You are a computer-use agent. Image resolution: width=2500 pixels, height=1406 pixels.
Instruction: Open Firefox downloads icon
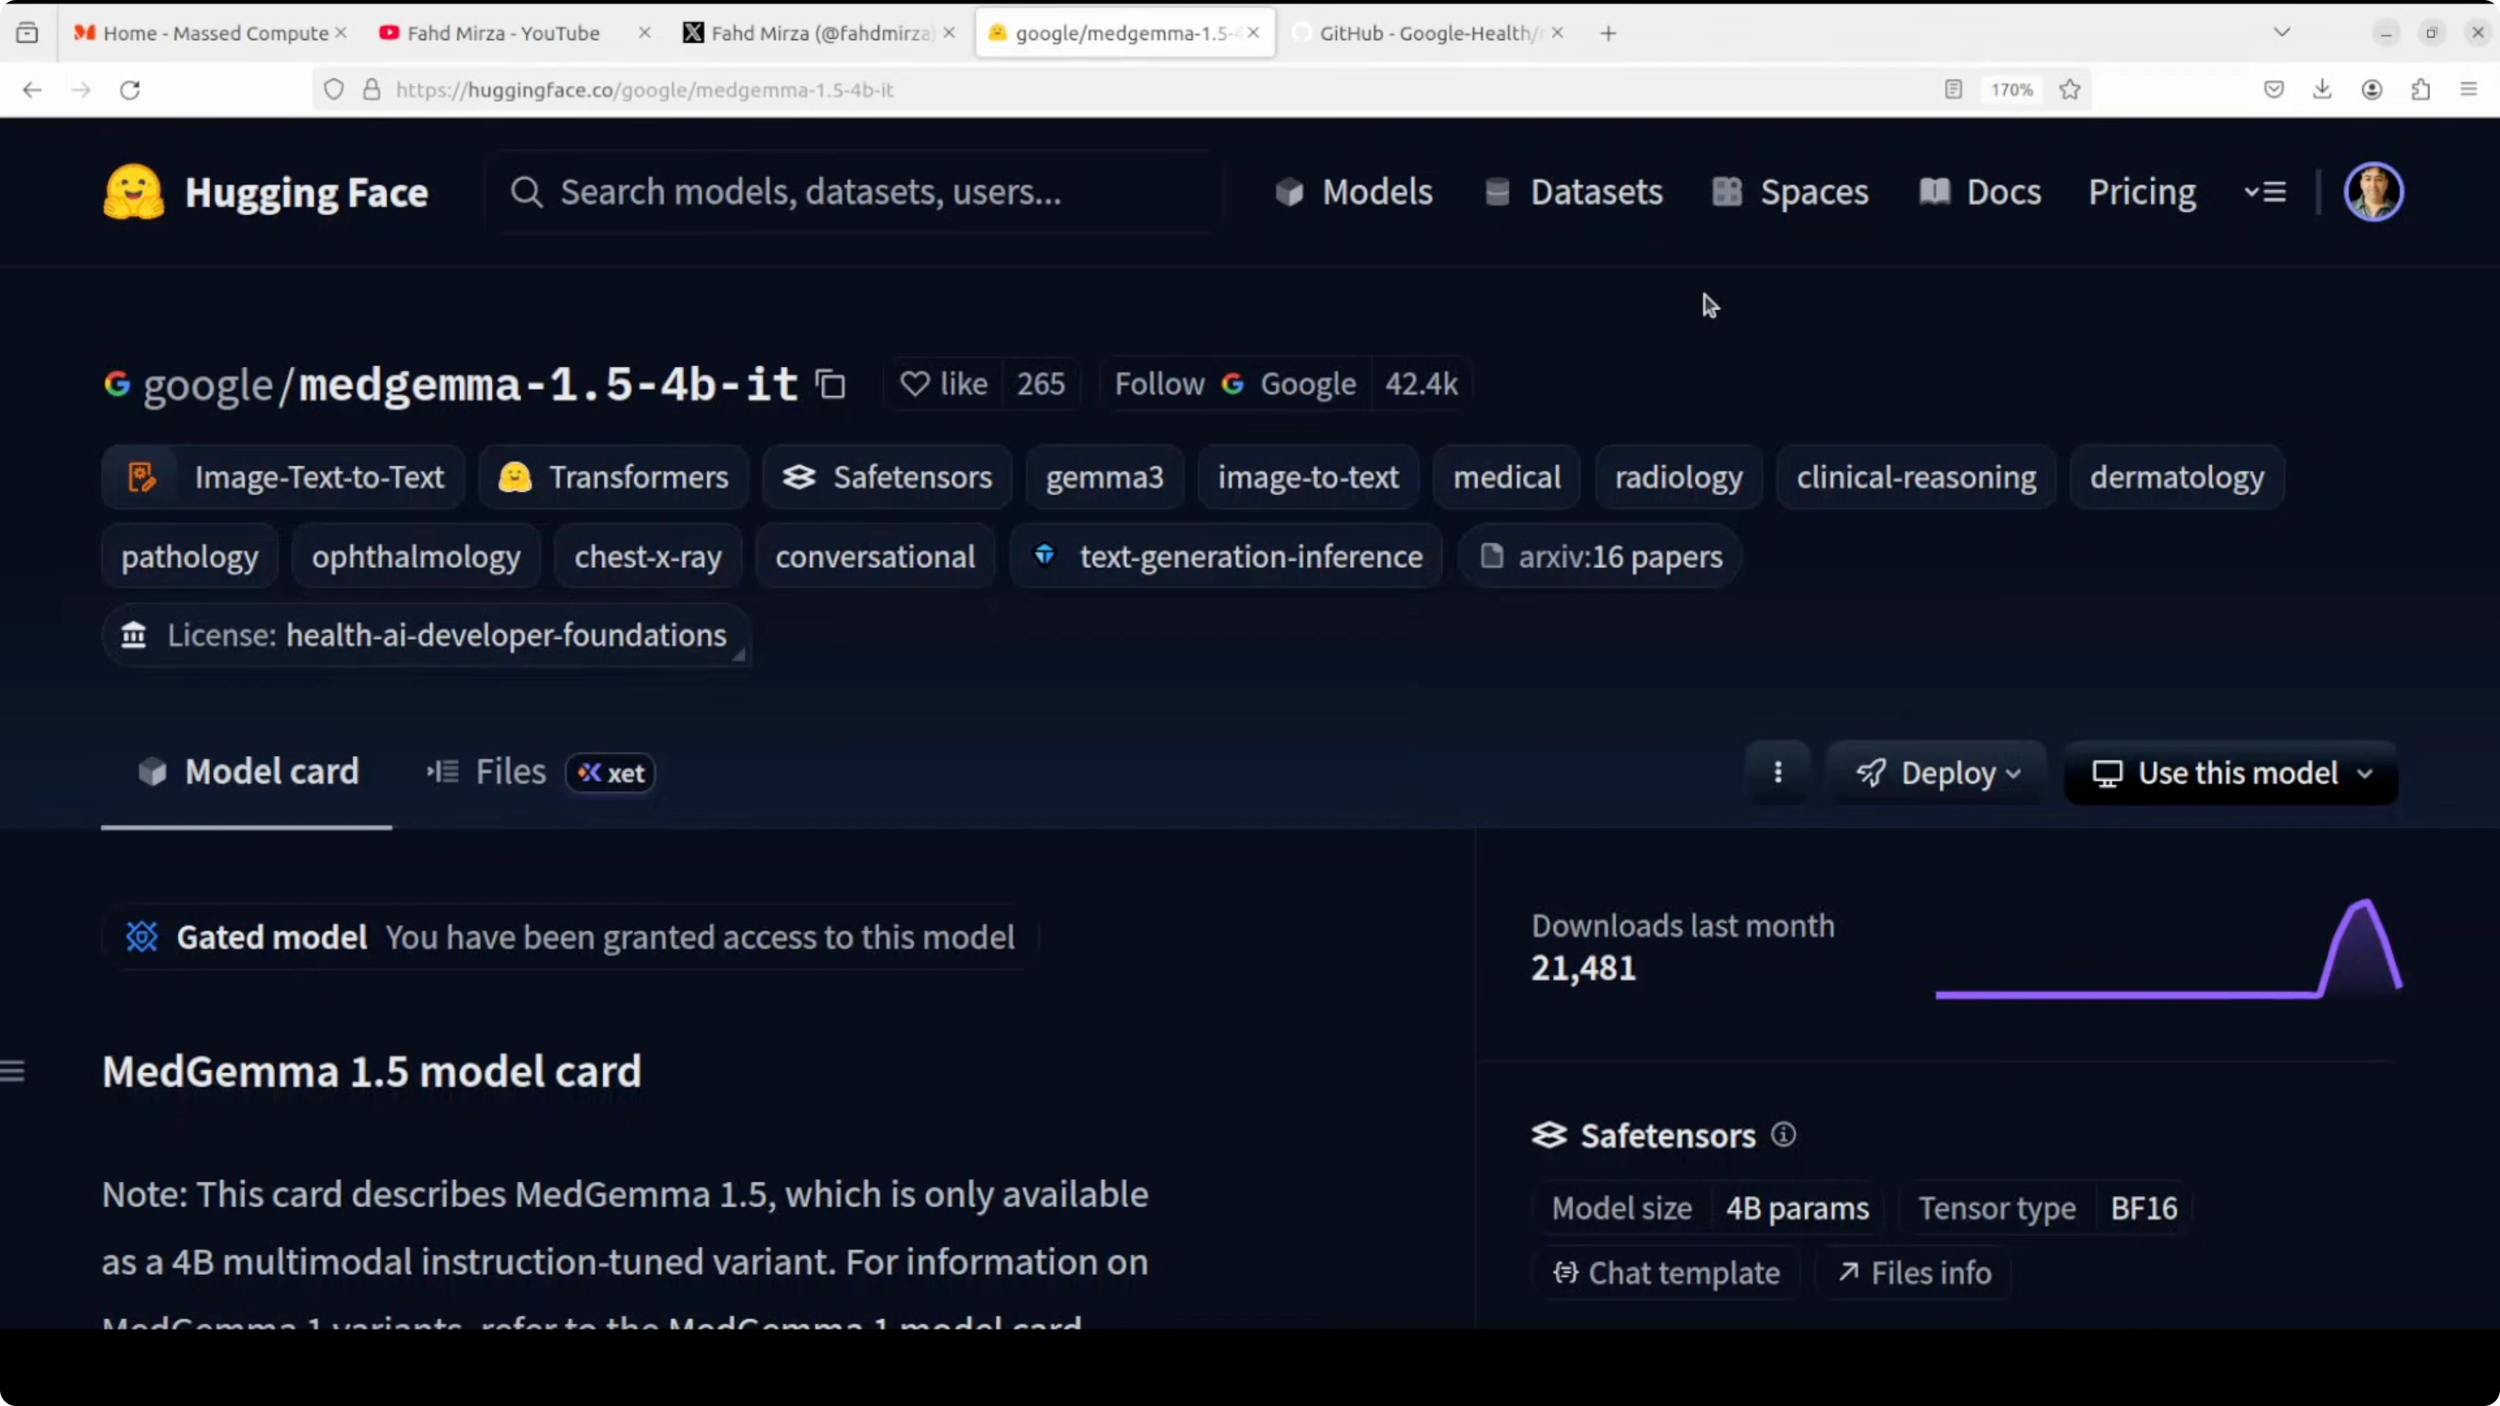click(x=2321, y=89)
